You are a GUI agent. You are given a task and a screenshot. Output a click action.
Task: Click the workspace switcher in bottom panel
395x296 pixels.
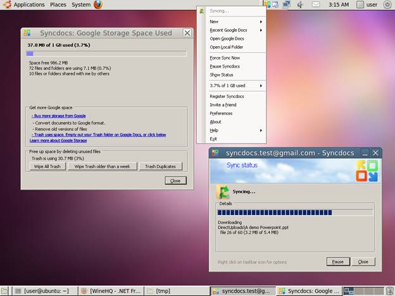click(x=364, y=291)
